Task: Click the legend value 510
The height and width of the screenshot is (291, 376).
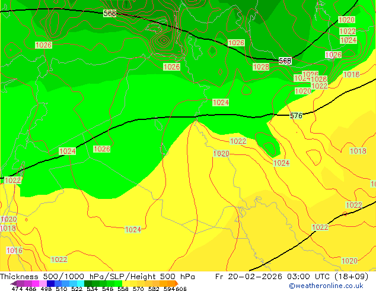Action: 62,289
